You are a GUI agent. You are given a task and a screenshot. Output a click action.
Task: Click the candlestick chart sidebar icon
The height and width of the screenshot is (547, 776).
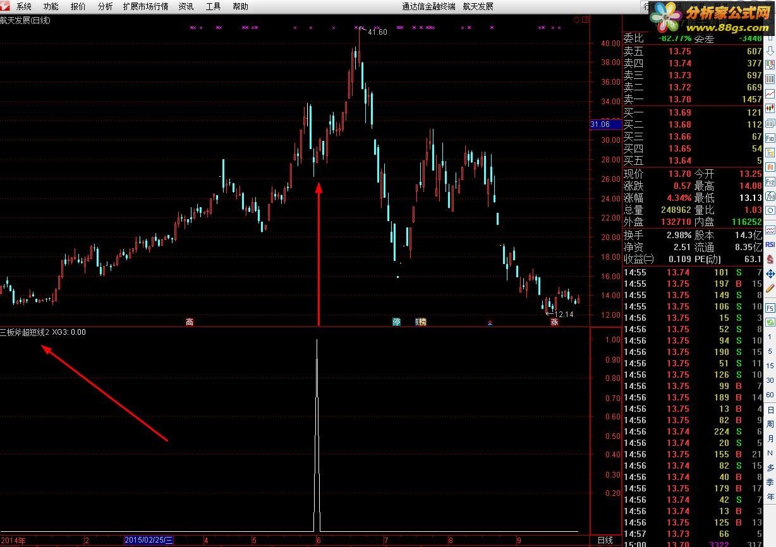(770, 108)
